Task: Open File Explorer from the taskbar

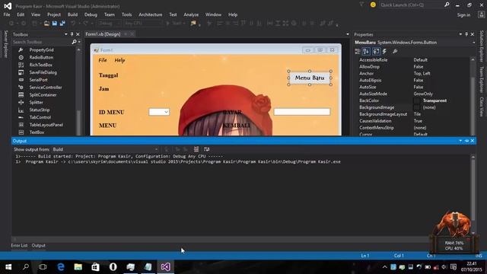Action: click(x=78, y=267)
